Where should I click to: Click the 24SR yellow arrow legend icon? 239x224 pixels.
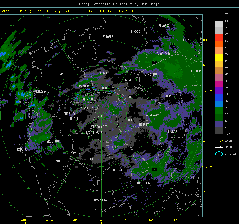pyautogui.click(x=219, y=141)
